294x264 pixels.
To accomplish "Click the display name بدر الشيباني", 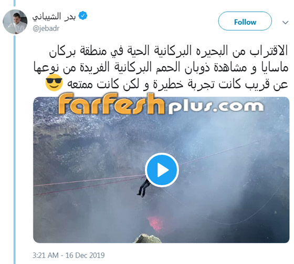I will click(54, 16).
